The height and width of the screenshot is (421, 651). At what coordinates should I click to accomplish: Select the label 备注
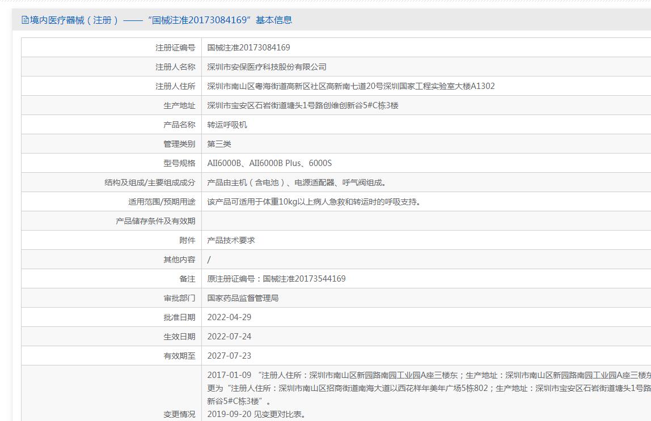point(187,279)
